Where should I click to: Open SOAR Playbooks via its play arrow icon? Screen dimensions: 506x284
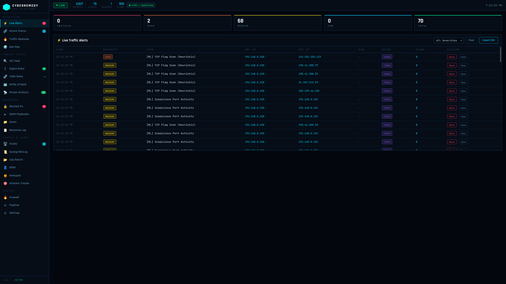[x=5, y=114]
